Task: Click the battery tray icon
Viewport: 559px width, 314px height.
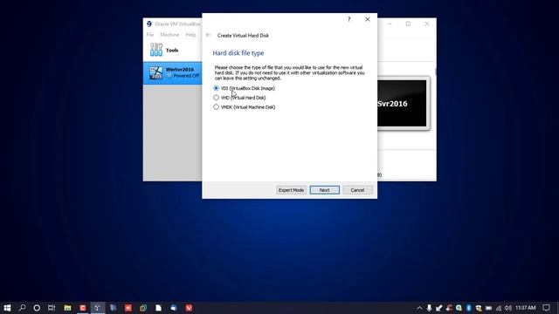Action: 489,308
